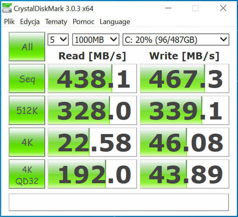Start the 4K QD32 benchmark test

pyautogui.click(x=27, y=174)
